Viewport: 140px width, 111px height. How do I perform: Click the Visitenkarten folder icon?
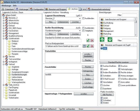coord(6,98)
